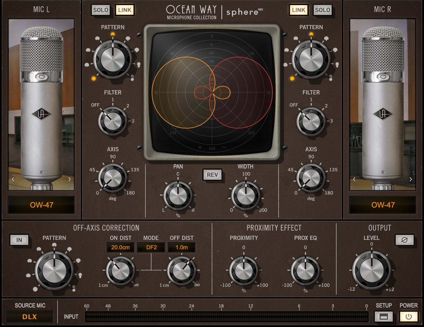424x327 pixels.
Task: Click the polar pattern display
Action: pos(212,93)
